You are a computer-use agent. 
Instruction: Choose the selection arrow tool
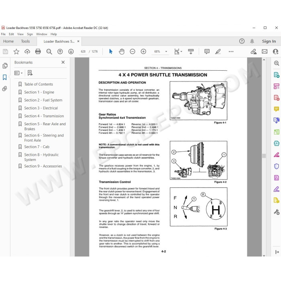pyautogui.click(x=111, y=52)
